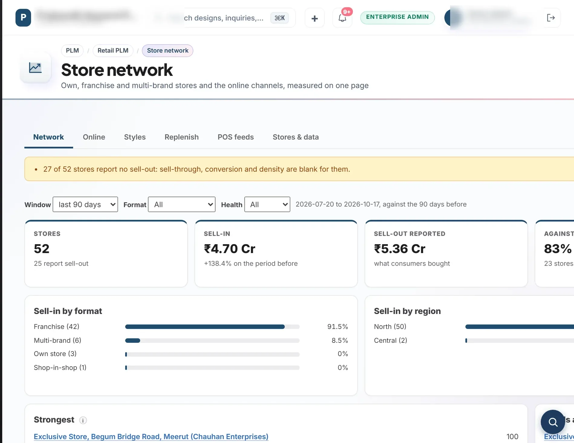Click the Multi-brand (6) progress bar
Viewport: 574px width, 443px height.
pos(212,341)
